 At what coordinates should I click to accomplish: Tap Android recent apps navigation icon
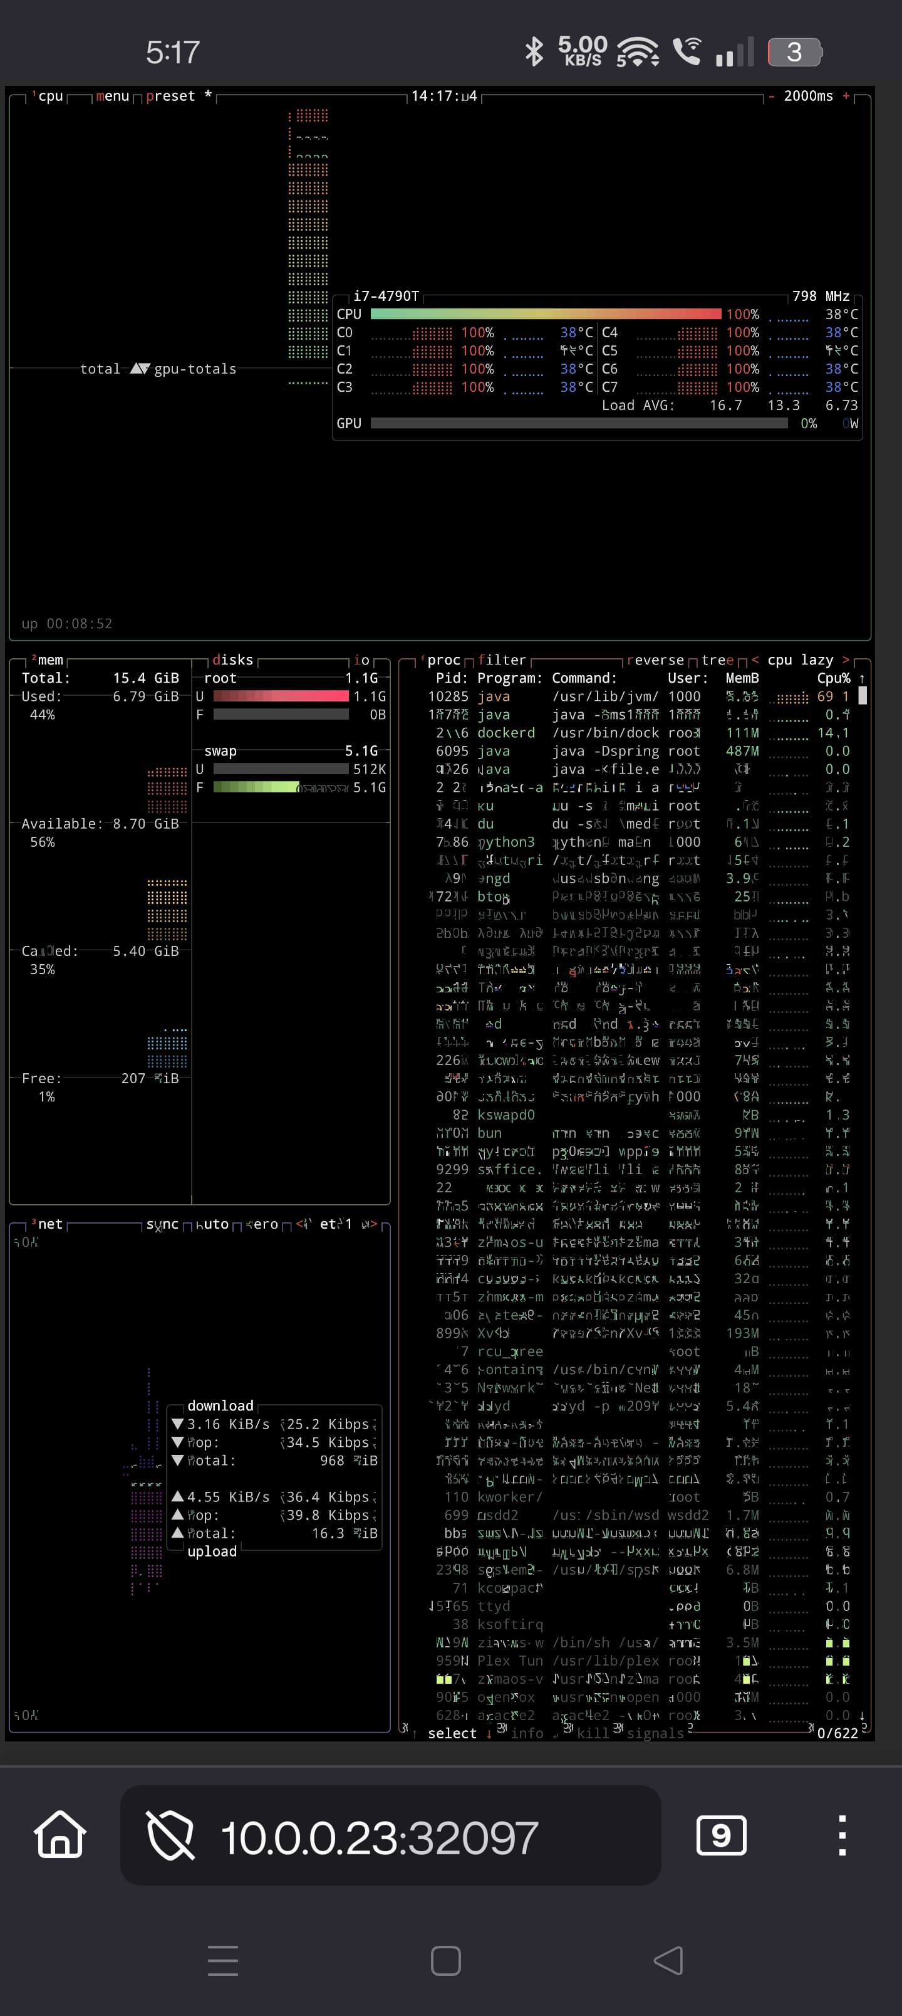coord(223,1960)
